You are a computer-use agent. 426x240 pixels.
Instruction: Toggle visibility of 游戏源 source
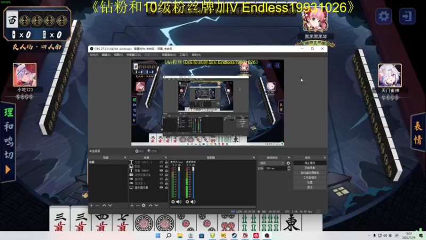pos(161,179)
